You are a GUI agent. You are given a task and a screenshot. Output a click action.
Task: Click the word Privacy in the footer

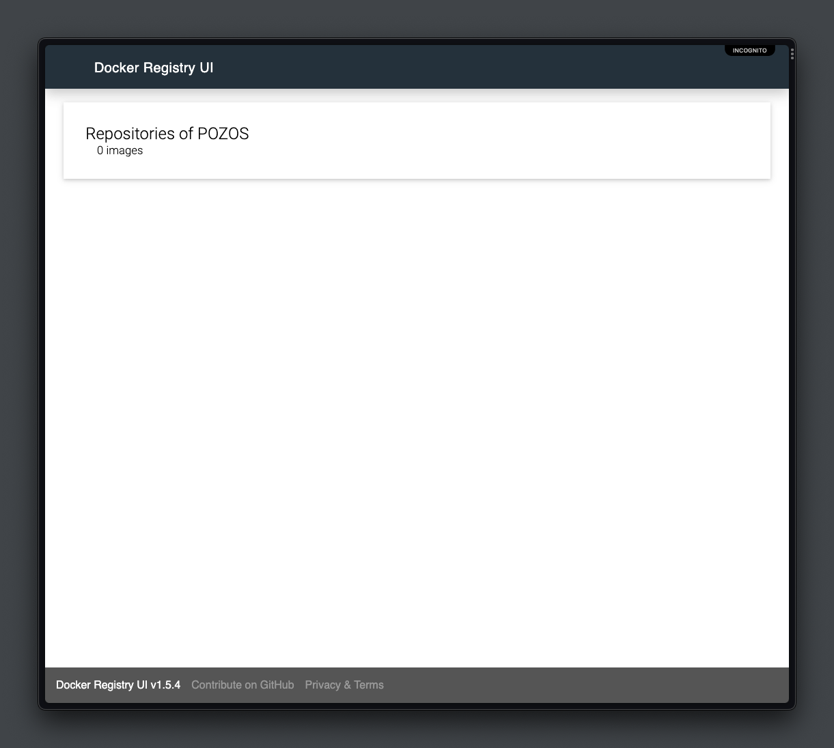click(322, 685)
